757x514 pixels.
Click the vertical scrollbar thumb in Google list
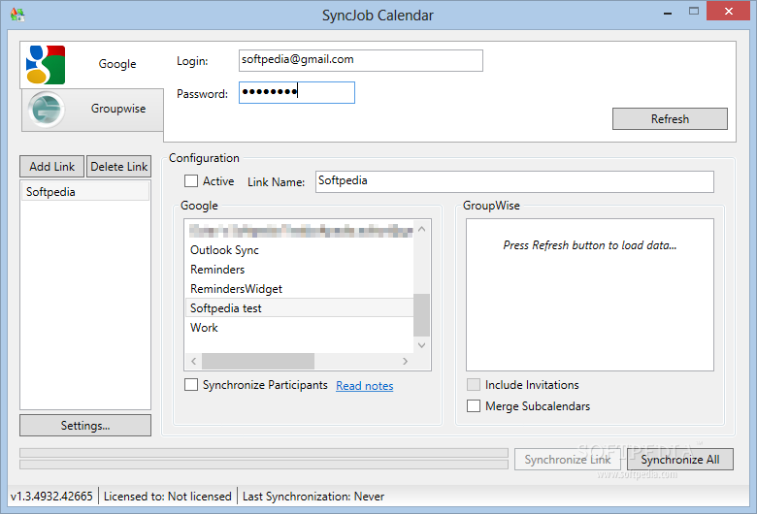pyautogui.click(x=421, y=314)
